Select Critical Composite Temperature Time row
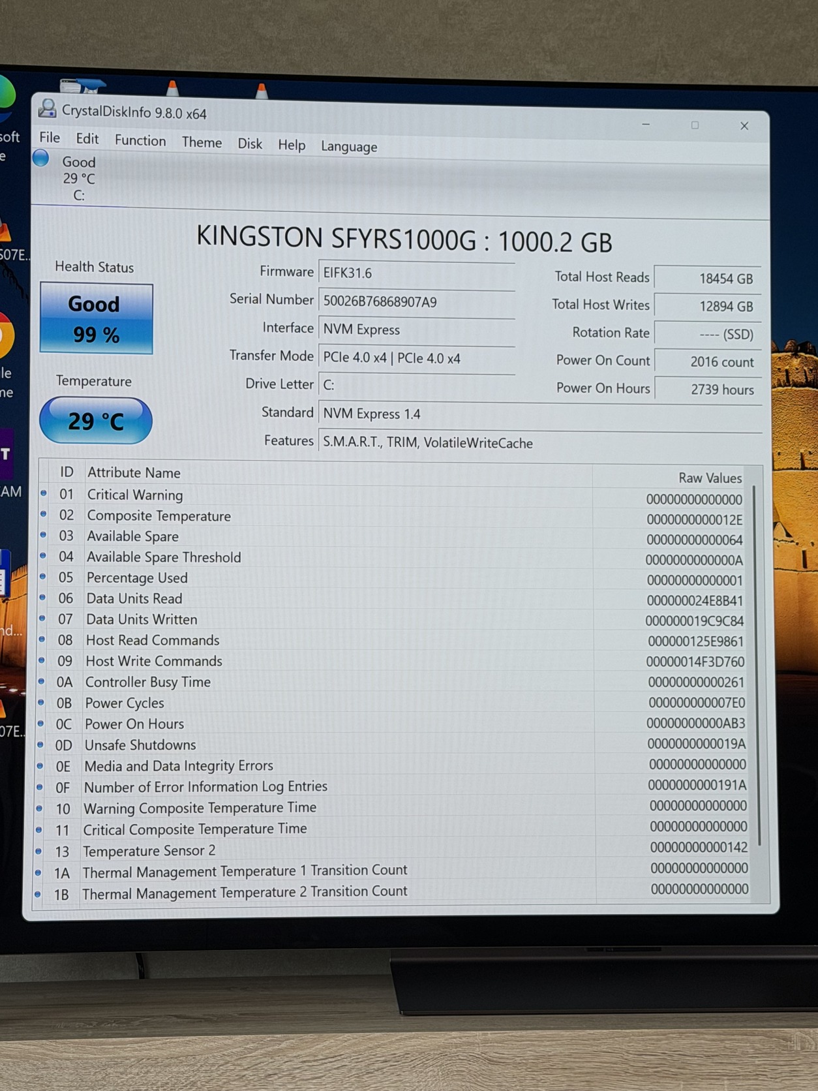The height and width of the screenshot is (1091, 818). [391, 828]
